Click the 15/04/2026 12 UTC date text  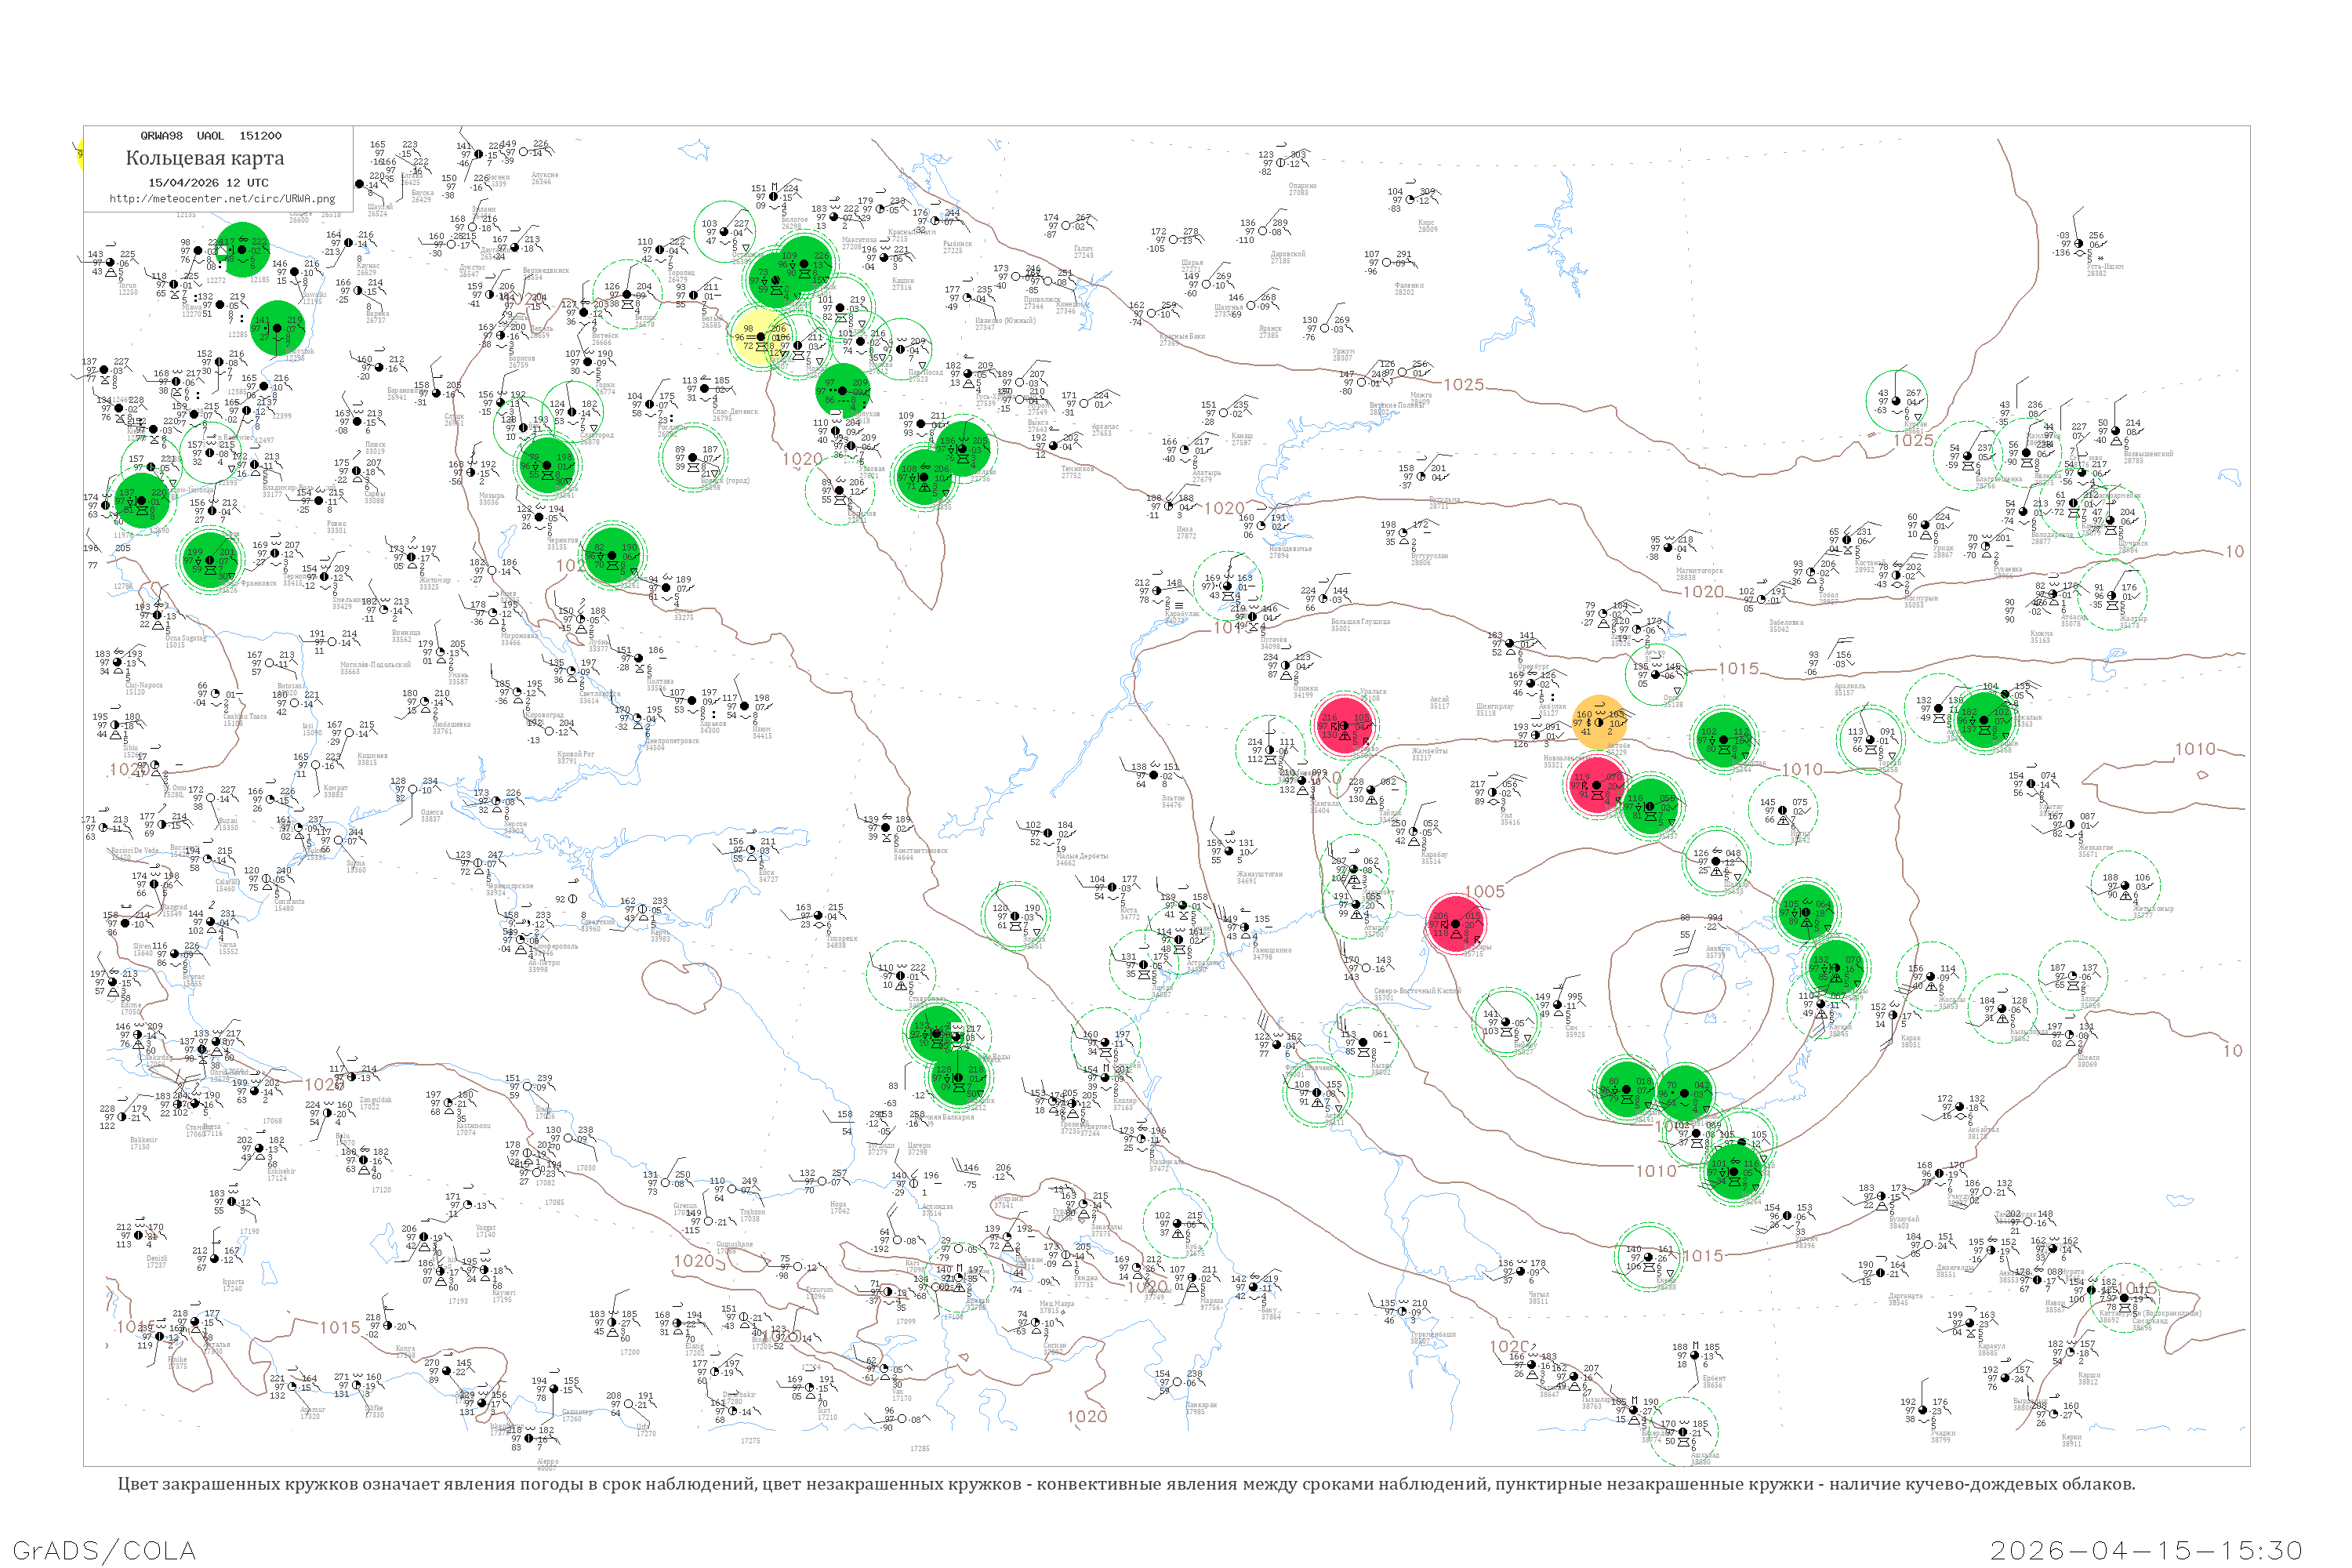coord(208,183)
